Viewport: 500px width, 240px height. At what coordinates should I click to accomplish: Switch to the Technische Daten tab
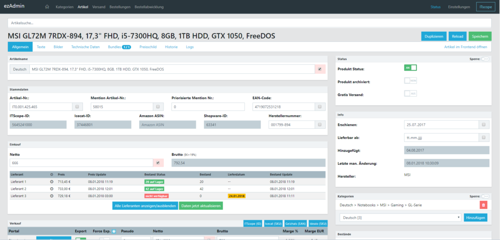click(x=85, y=47)
